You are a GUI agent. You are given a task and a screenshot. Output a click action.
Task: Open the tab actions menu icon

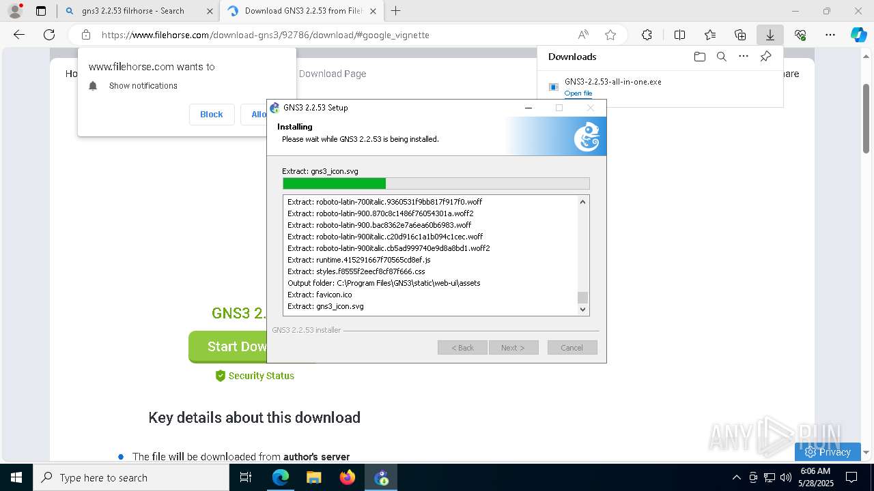point(41,11)
